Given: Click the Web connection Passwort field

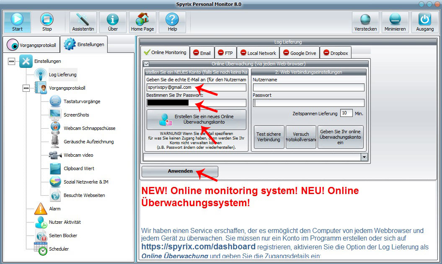Looking at the screenshot, I should pyautogui.click(x=309, y=103).
